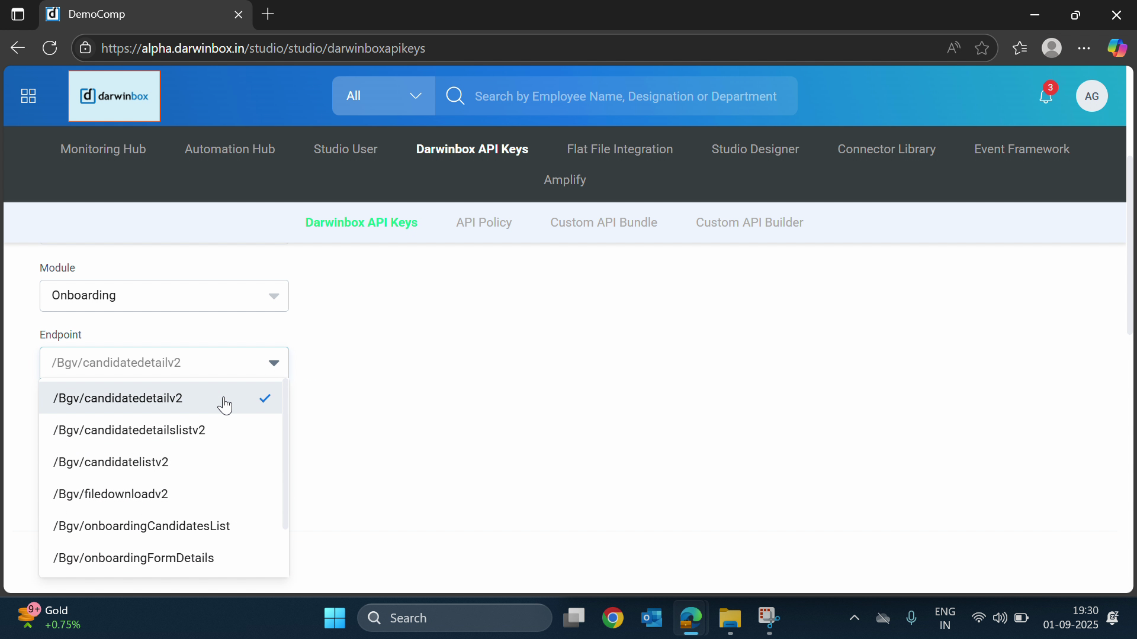Click the search magnifier icon

tap(455, 96)
